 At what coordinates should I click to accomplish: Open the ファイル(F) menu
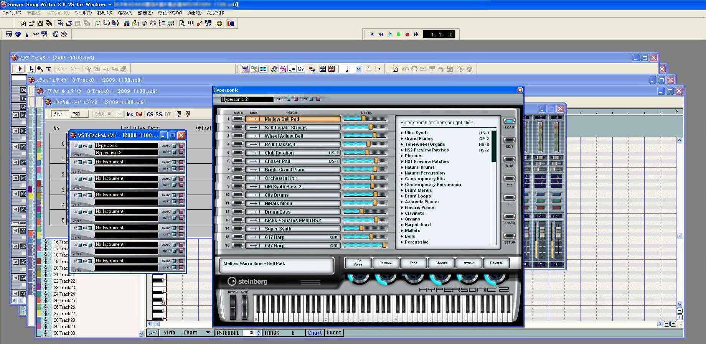coord(12,13)
